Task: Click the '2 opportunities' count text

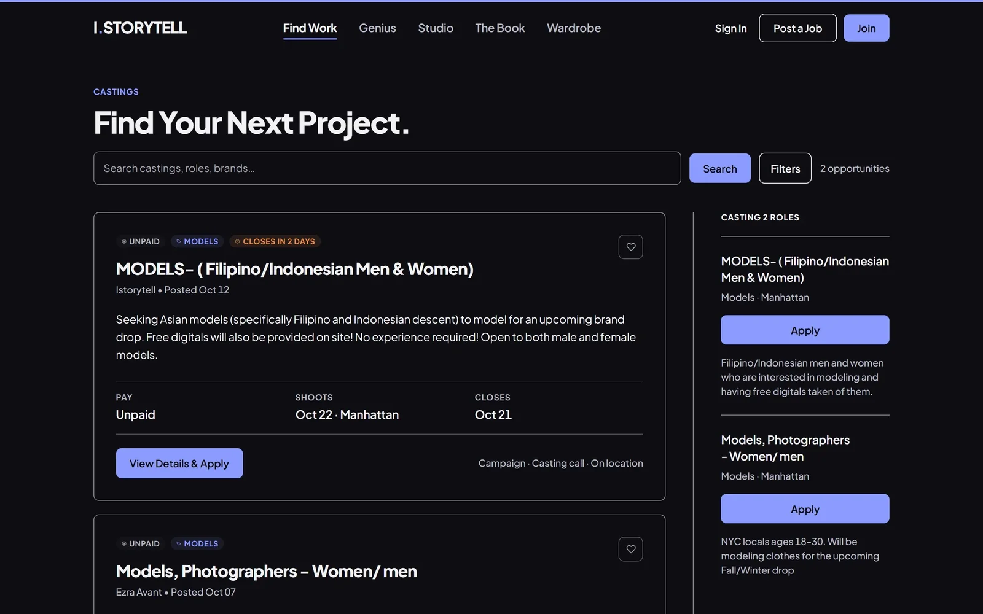Action: pos(855,168)
